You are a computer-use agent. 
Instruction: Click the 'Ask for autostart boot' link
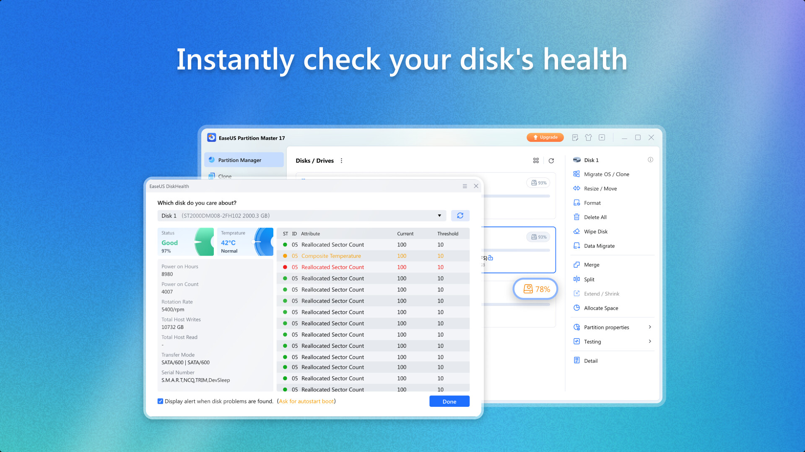pos(306,401)
